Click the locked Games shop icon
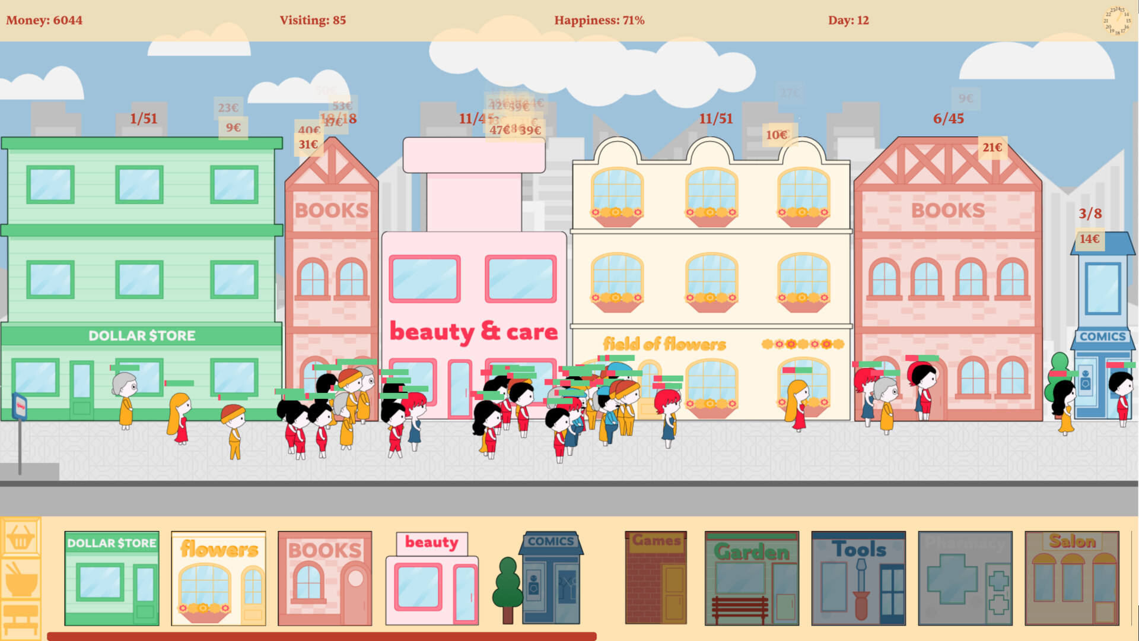 (656, 579)
